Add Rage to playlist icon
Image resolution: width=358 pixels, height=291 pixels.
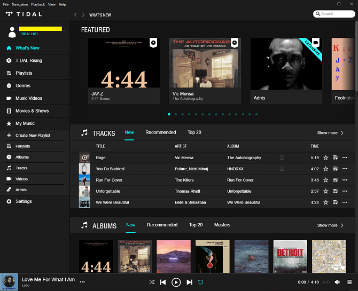335,158
